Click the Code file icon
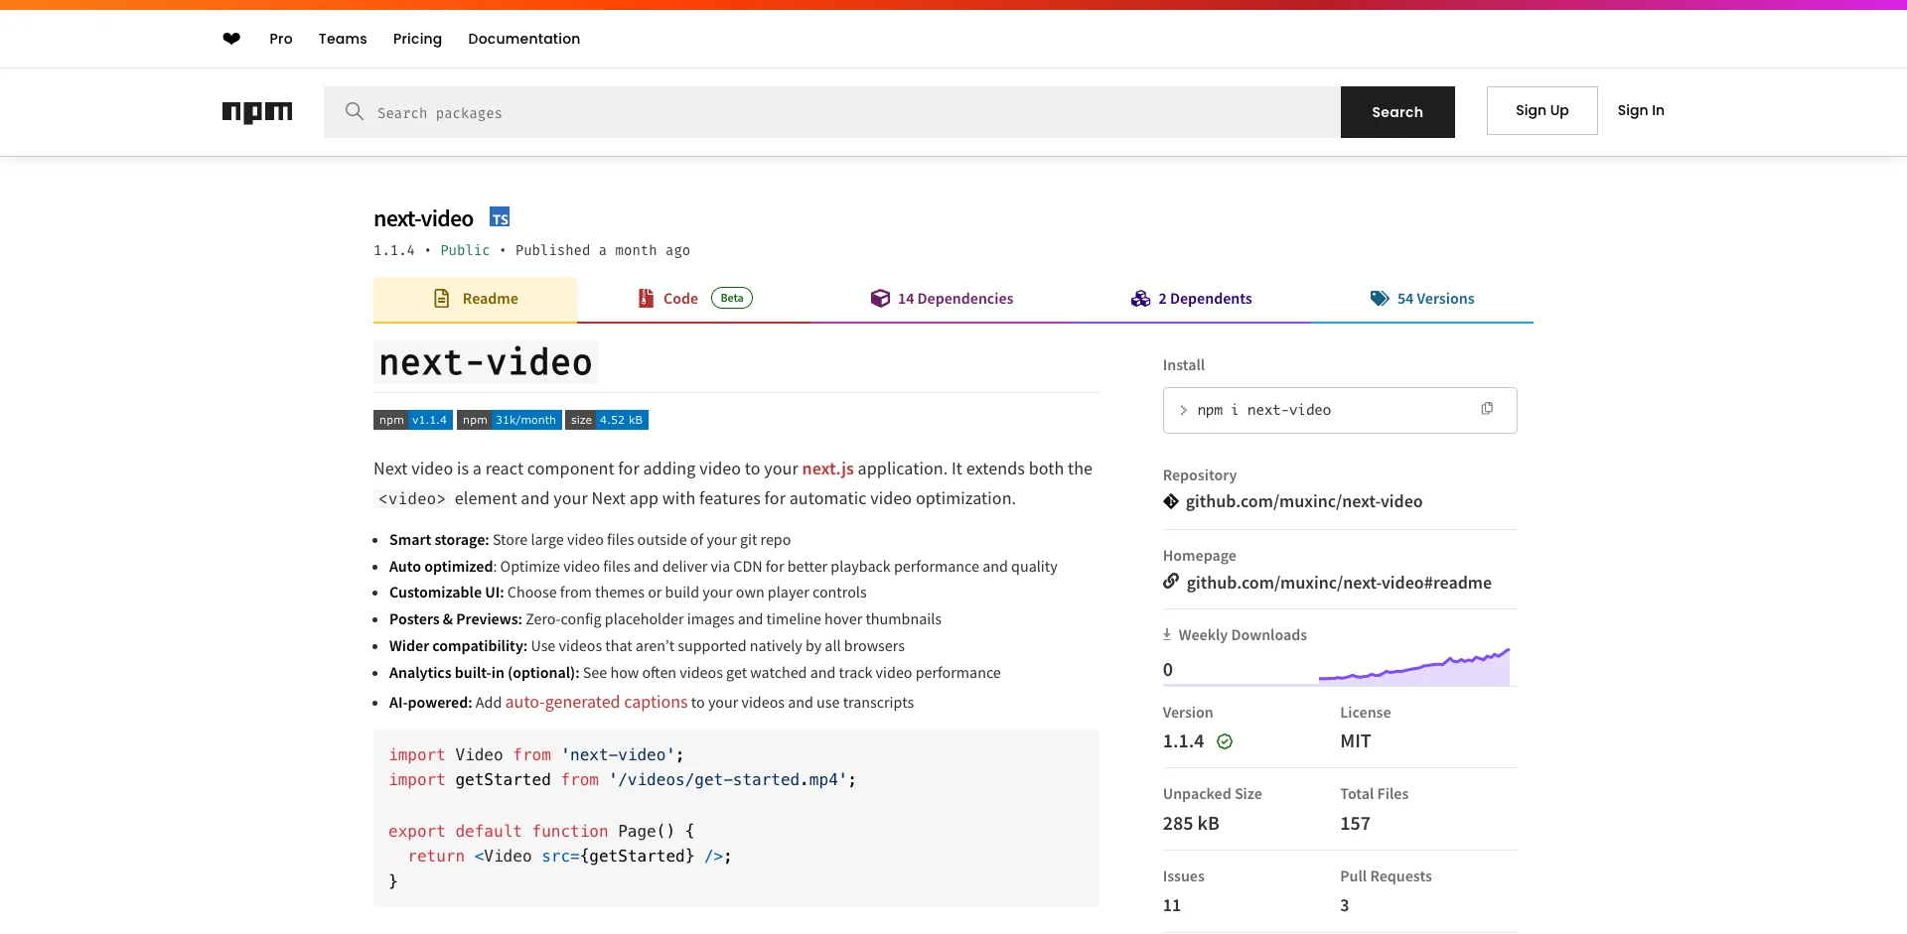This screenshot has height=934, width=1907. (x=646, y=298)
